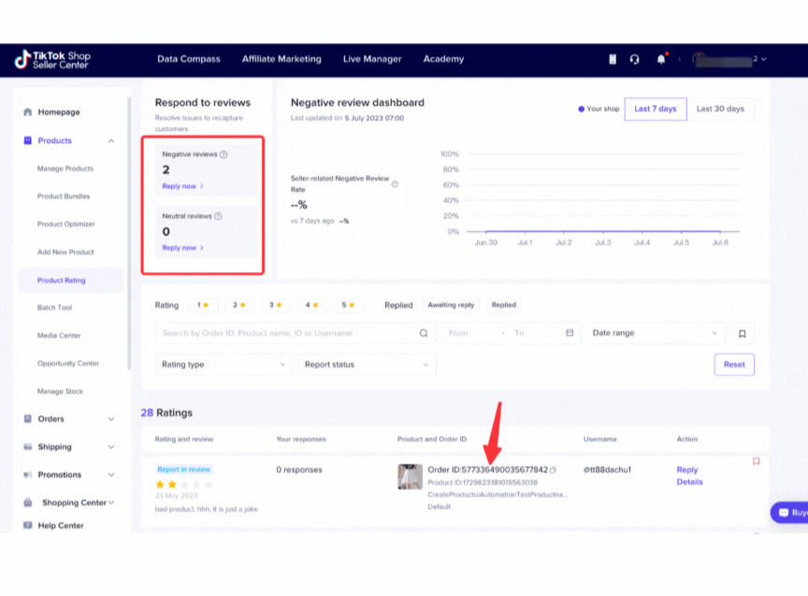Image resolution: width=808 pixels, height=596 pixels.
Task: Open Add New Product in sidebar
Action: click(65, 252)
